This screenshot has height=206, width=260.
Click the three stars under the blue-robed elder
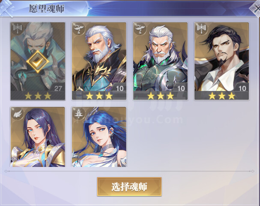[x=99, y=96]
